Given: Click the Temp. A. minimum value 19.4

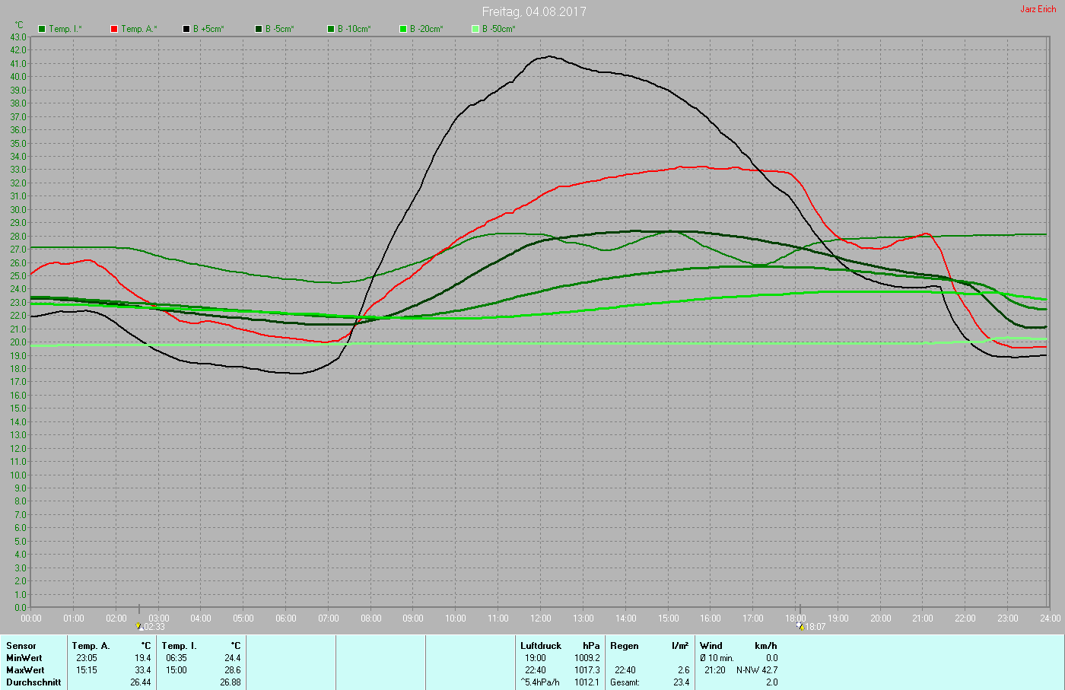Looking at the screenshot, I should tap(143, 658).
